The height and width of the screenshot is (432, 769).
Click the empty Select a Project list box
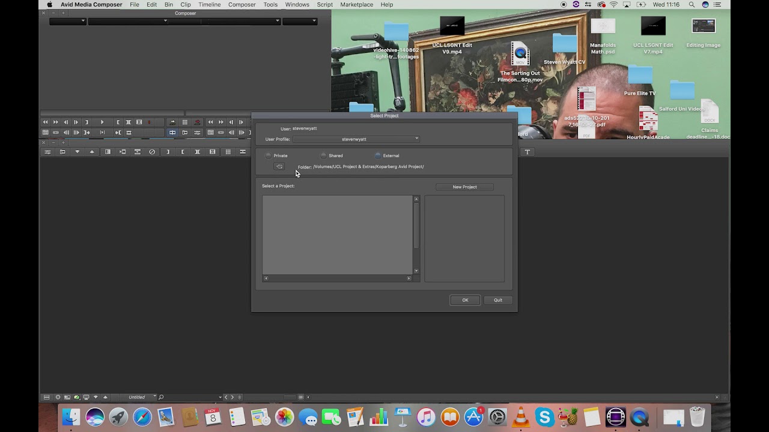tap(337, 235)
